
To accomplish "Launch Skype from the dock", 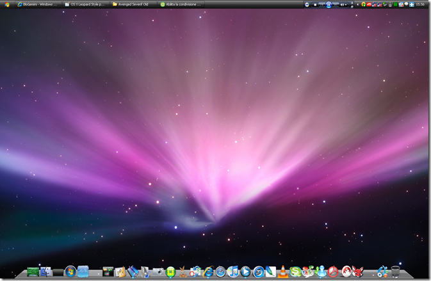I will coord(295,272).
